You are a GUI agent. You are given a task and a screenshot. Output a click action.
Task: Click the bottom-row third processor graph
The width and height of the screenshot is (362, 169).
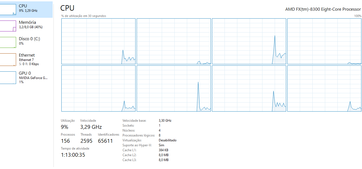tap(249, 89)
